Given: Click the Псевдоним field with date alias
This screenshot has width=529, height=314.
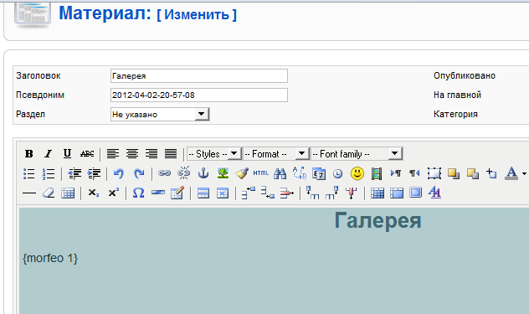Looking at the screenshot, I should 199,95.
